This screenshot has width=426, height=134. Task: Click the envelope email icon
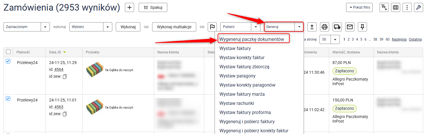350,27
